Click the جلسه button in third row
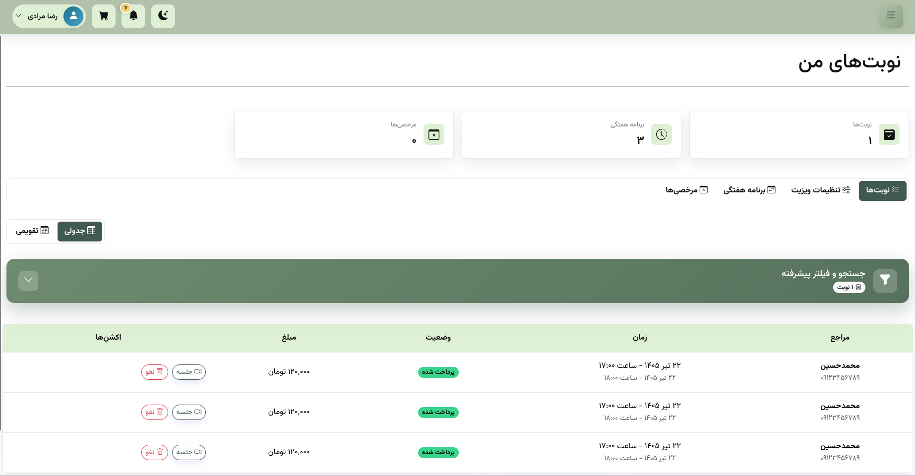This screenshot has height=476, width=915. 189,452
